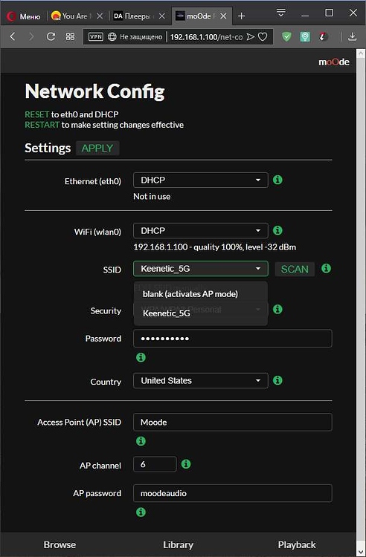This screenshot has width=366, height=557.
Task: Open the Playback panel
Action: point(297,544)
